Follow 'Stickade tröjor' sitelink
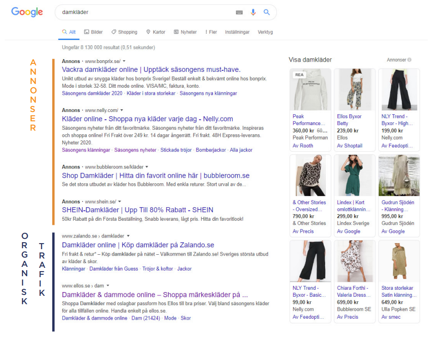Screen dimensions: 430x342 pos(176,150)
